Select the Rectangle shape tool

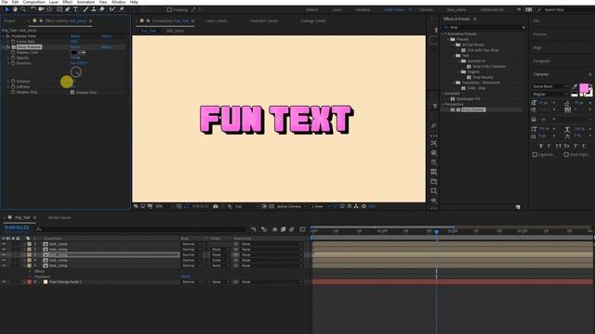click(x=59, y=9)
